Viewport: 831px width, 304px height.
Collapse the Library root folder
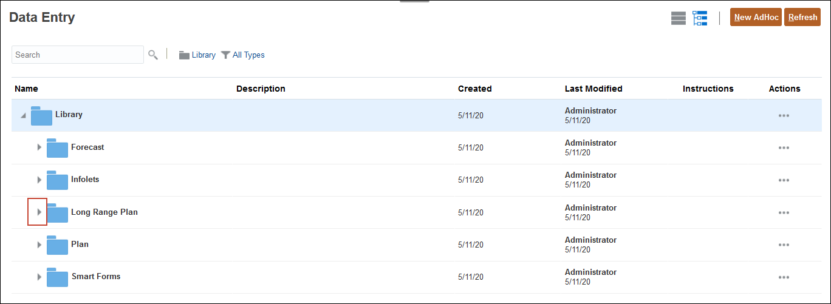(23, 115)
